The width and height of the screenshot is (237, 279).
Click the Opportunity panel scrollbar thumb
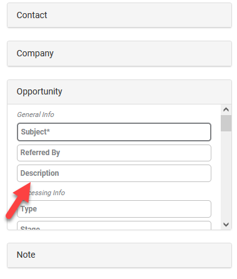pos(226,123)
